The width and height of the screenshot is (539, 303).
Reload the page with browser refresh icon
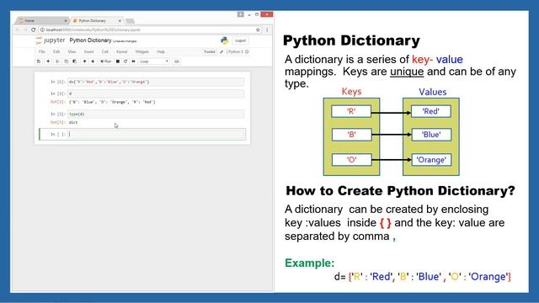(33, 30)
